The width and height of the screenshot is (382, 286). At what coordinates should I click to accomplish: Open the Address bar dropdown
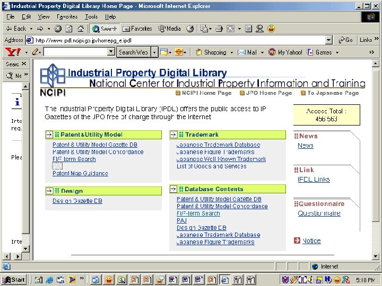coord(328,40)
